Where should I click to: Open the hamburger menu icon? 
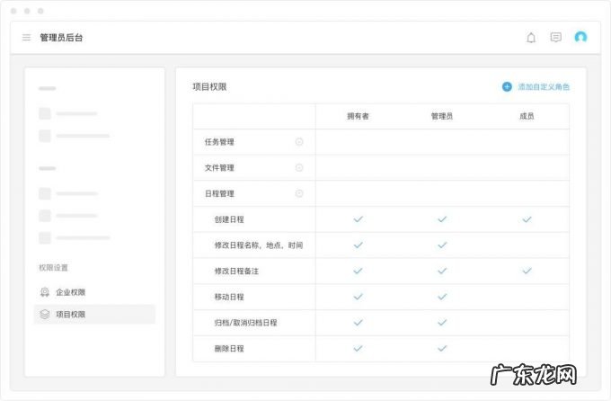pos(27,38)
